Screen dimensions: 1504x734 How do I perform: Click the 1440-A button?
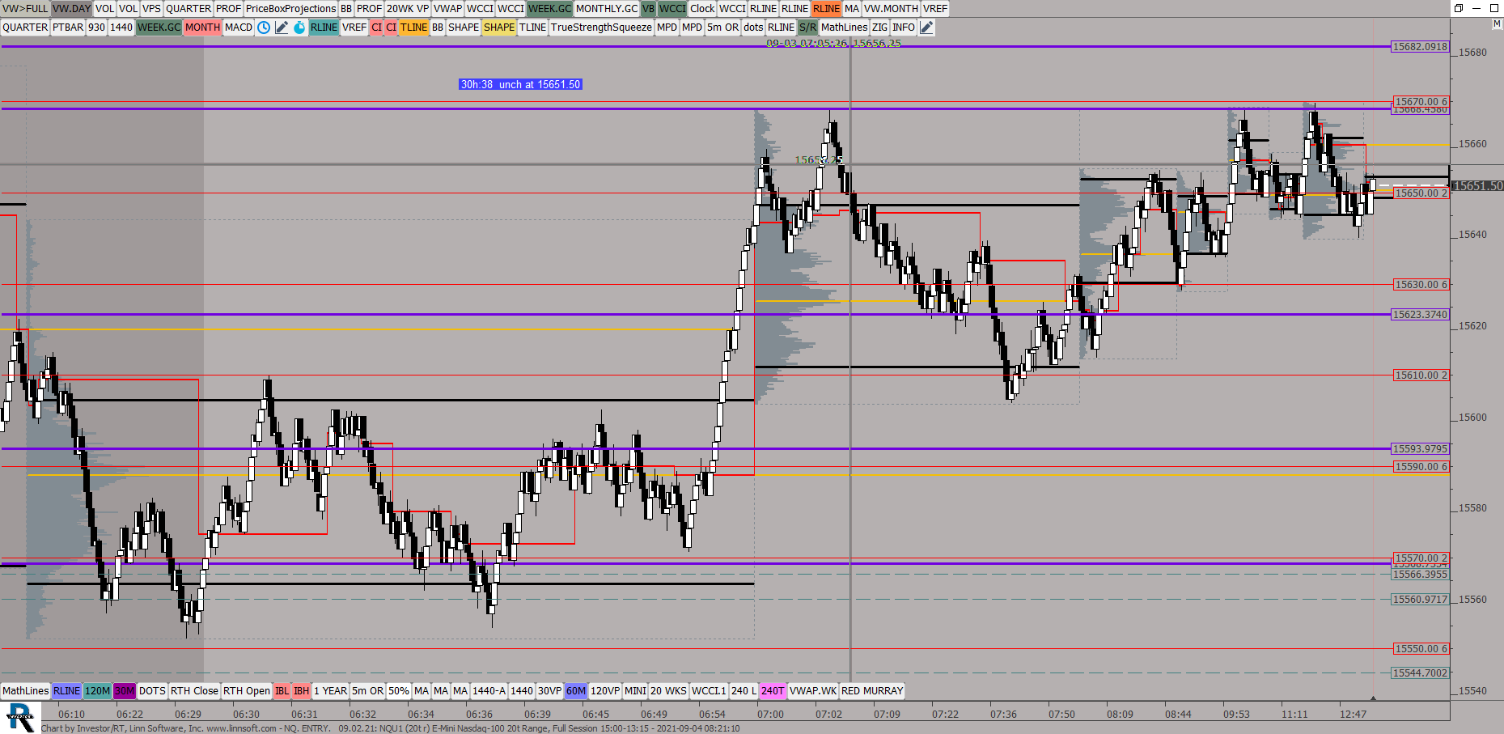click(489, 691)
